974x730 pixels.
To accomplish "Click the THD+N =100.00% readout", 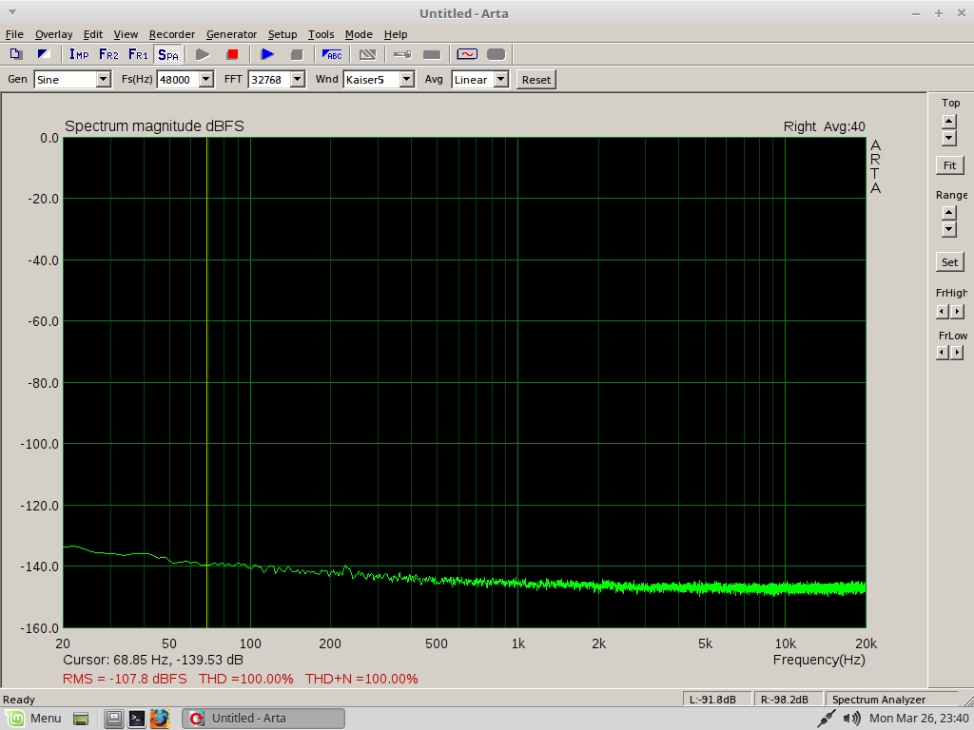I will coord(361,679).
